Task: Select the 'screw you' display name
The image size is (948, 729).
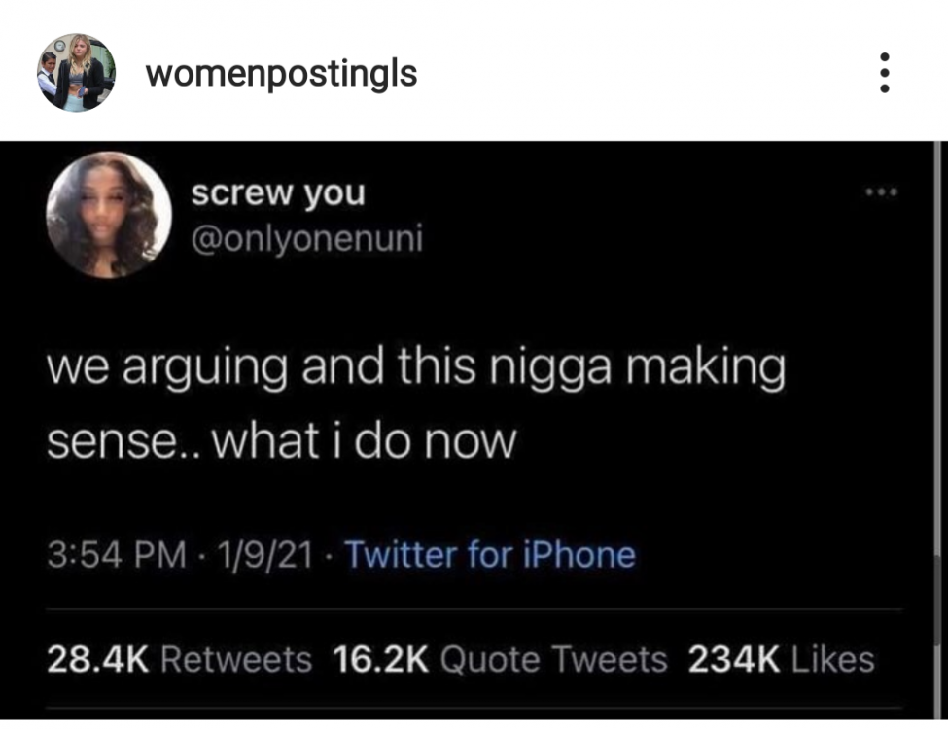Action: tap(278, 193)
